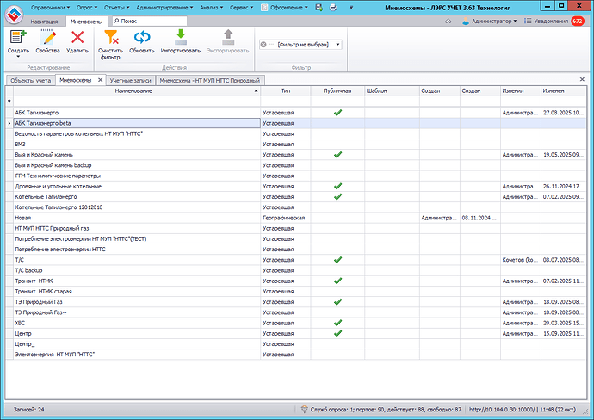Click the filter clear X icon in Фильтр box
The width and height of the screenshot is (594, 420).
click(x=263, y=44)
